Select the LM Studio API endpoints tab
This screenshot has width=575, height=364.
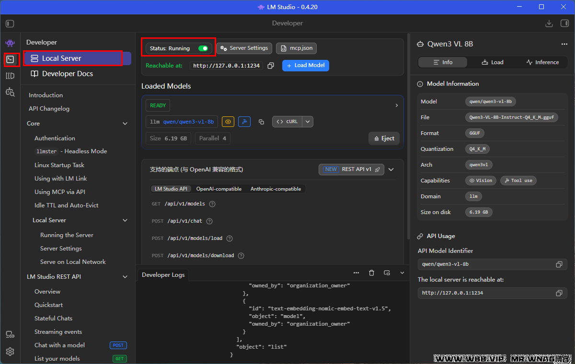(x=171, y=189)
